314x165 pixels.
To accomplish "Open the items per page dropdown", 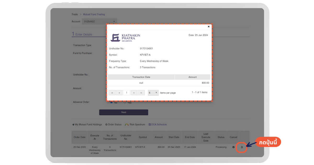I will [153, 93].
